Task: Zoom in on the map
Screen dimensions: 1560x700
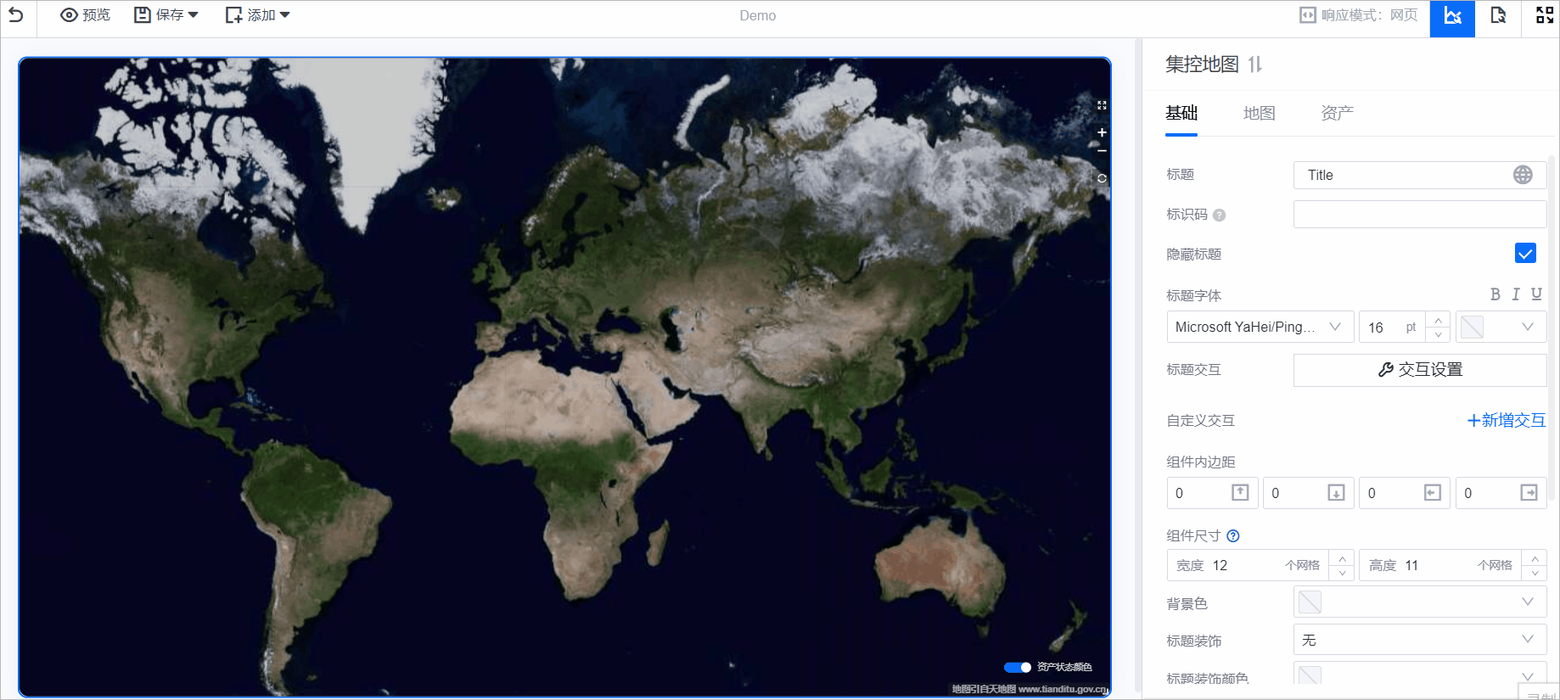Action: (x=1102, y=132)
